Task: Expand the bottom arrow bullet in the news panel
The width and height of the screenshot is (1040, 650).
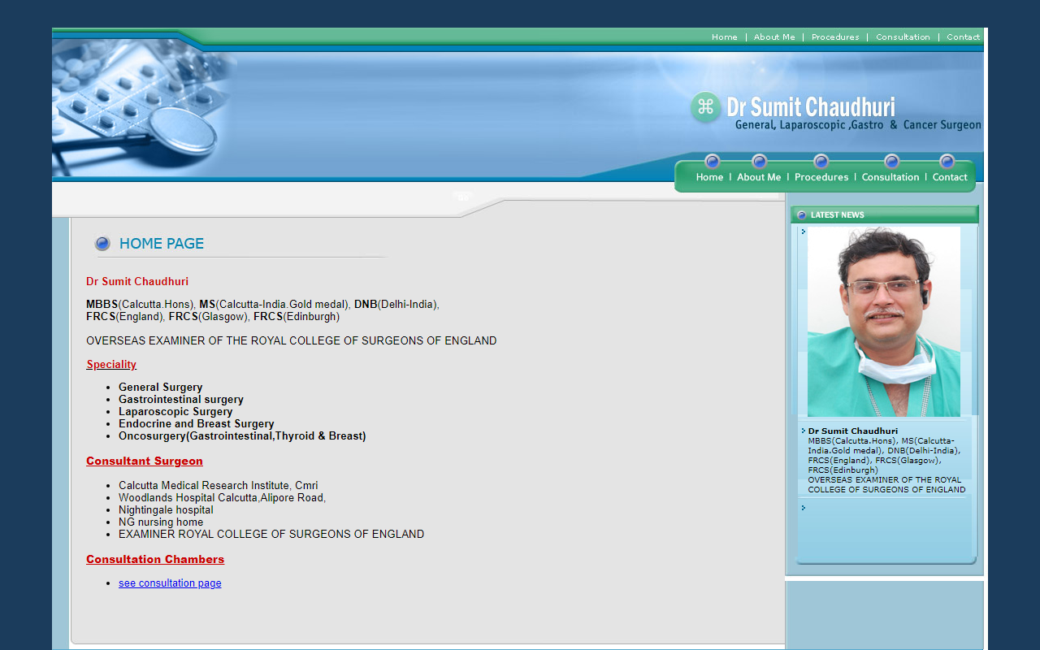Action: click(802, 507)
